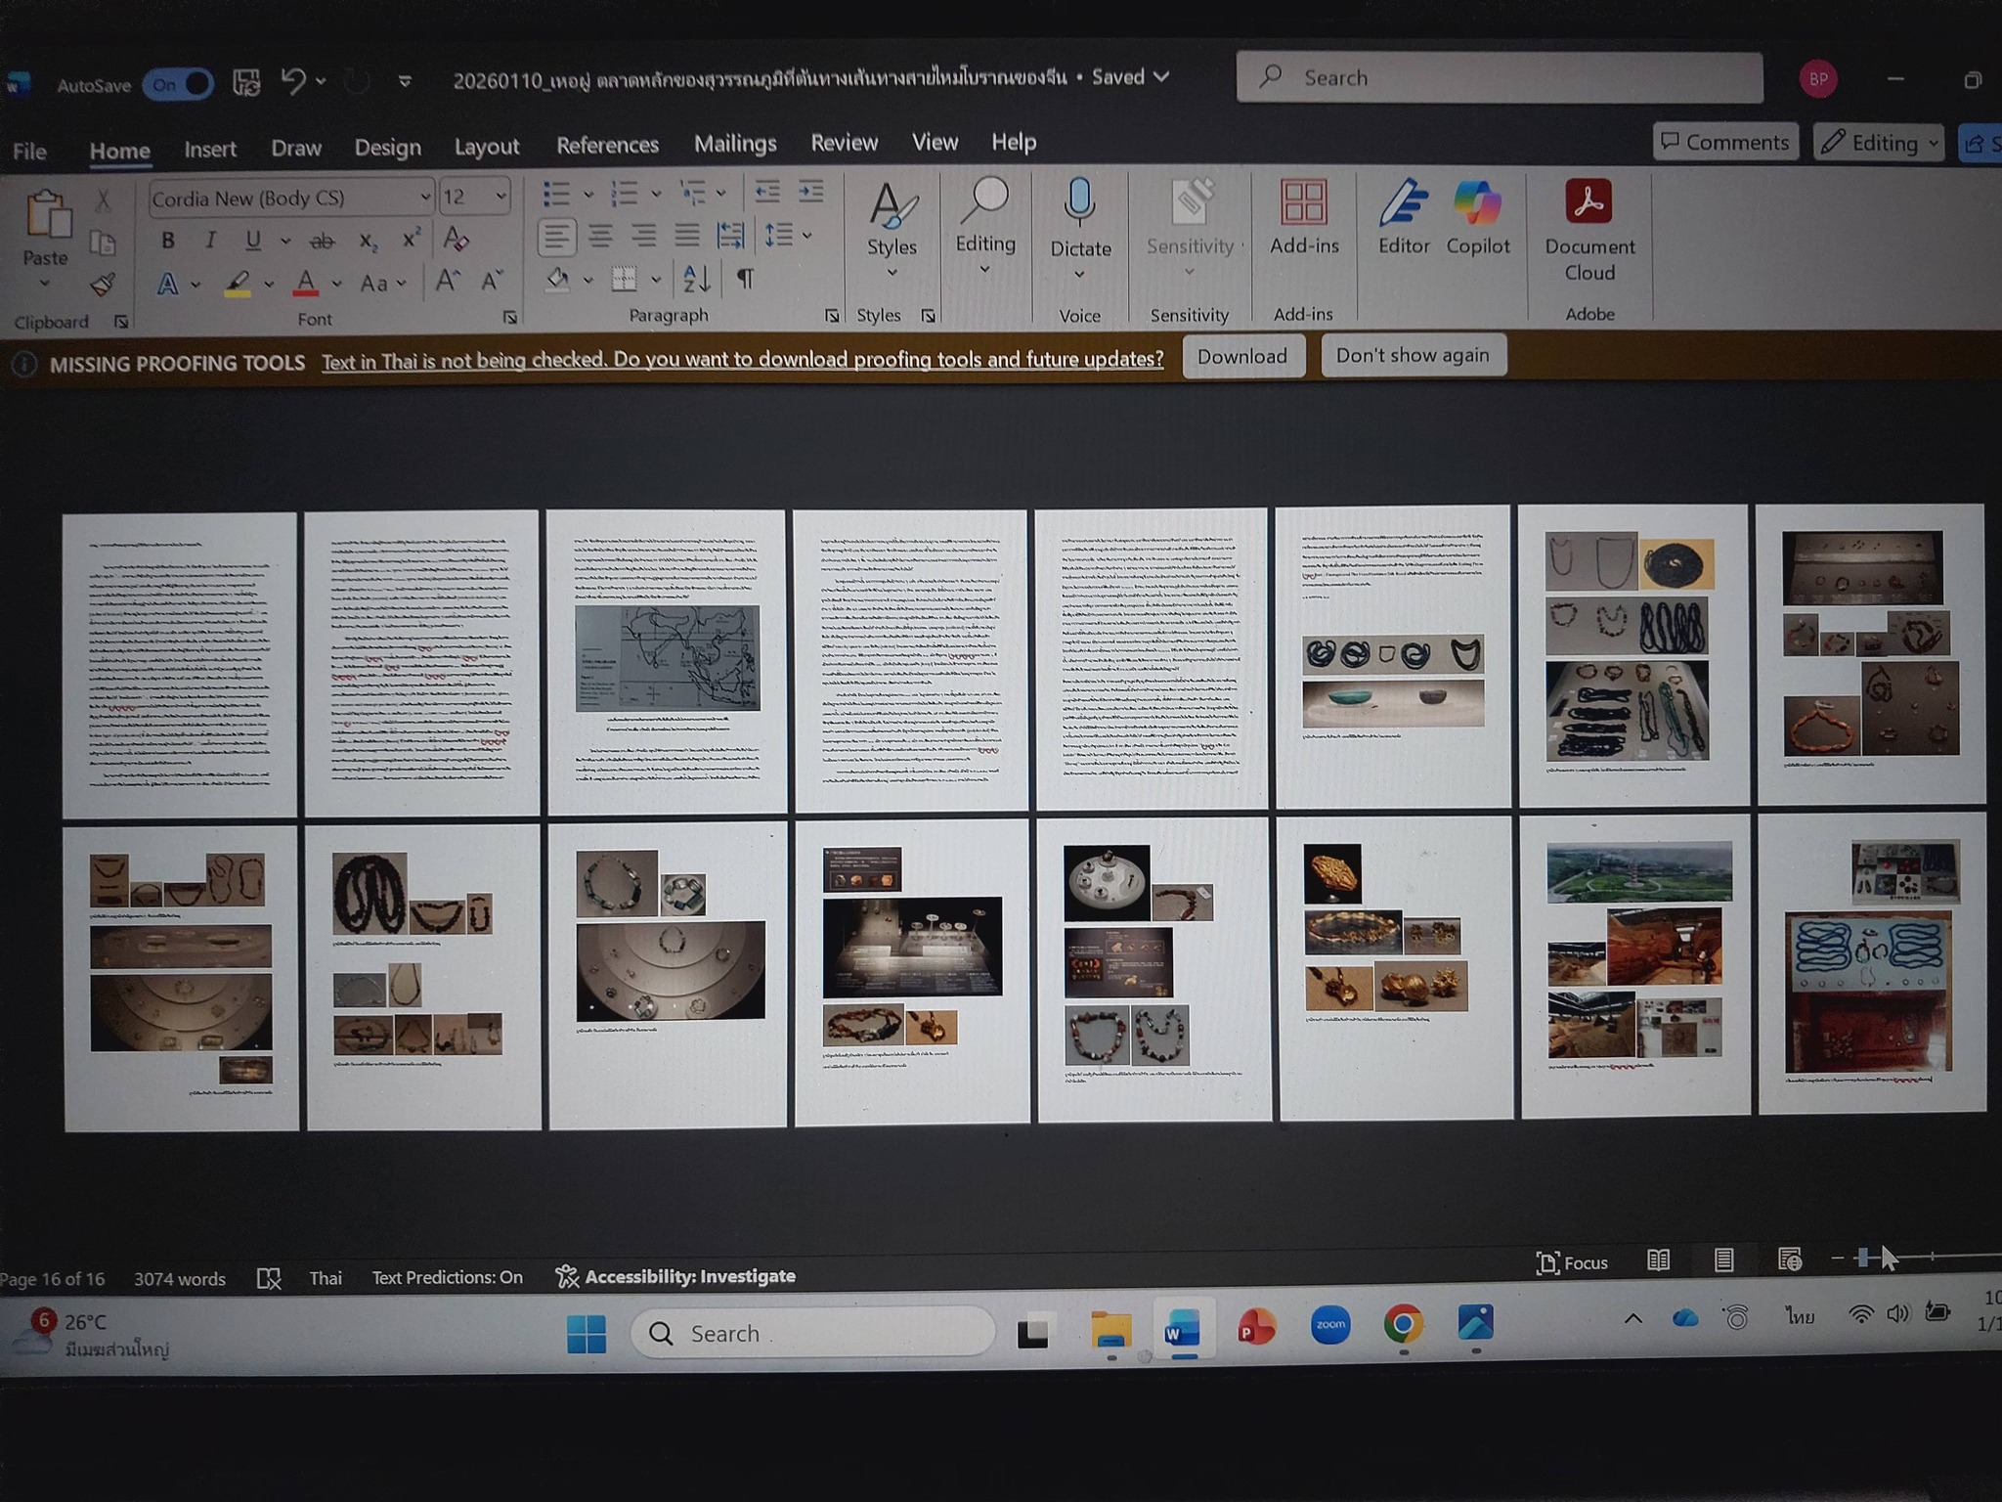Open the Cordia New font dropdown
This screenshot has height=1502, width=2002.
tap(425, 198)
